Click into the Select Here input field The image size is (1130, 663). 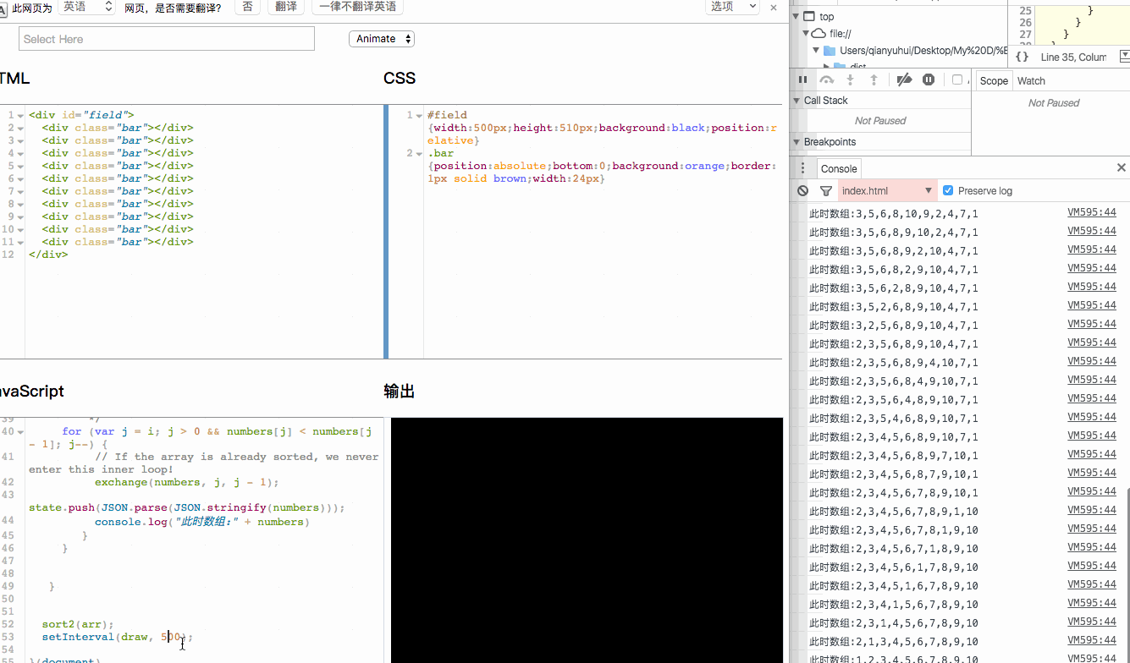167,39
